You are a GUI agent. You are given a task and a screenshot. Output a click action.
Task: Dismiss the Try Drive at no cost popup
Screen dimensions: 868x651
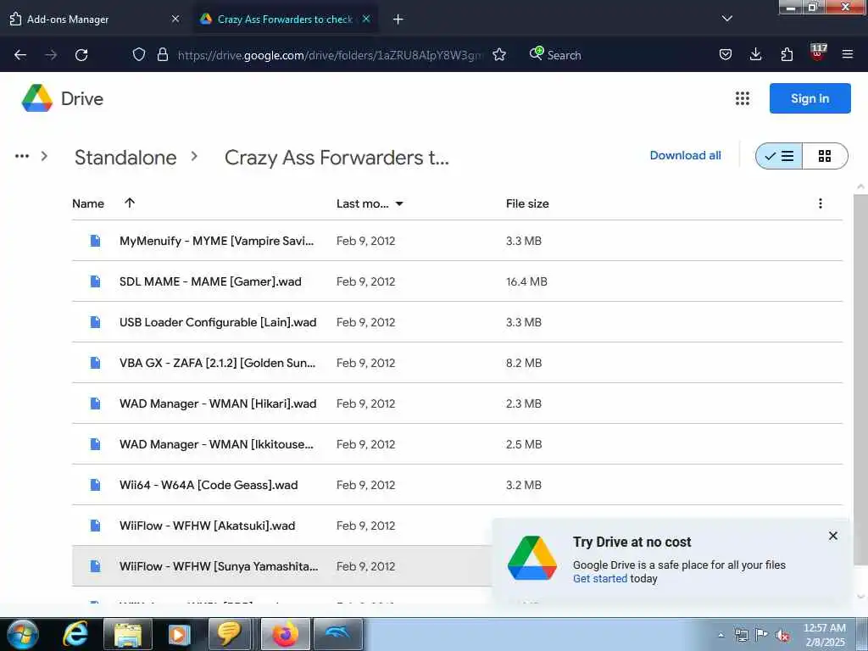[x=832, y=536]
